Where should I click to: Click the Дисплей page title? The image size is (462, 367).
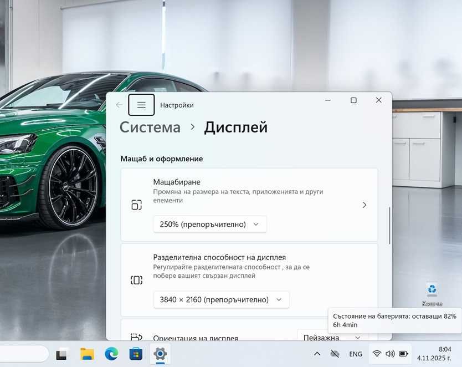click(x=236, y=128)
